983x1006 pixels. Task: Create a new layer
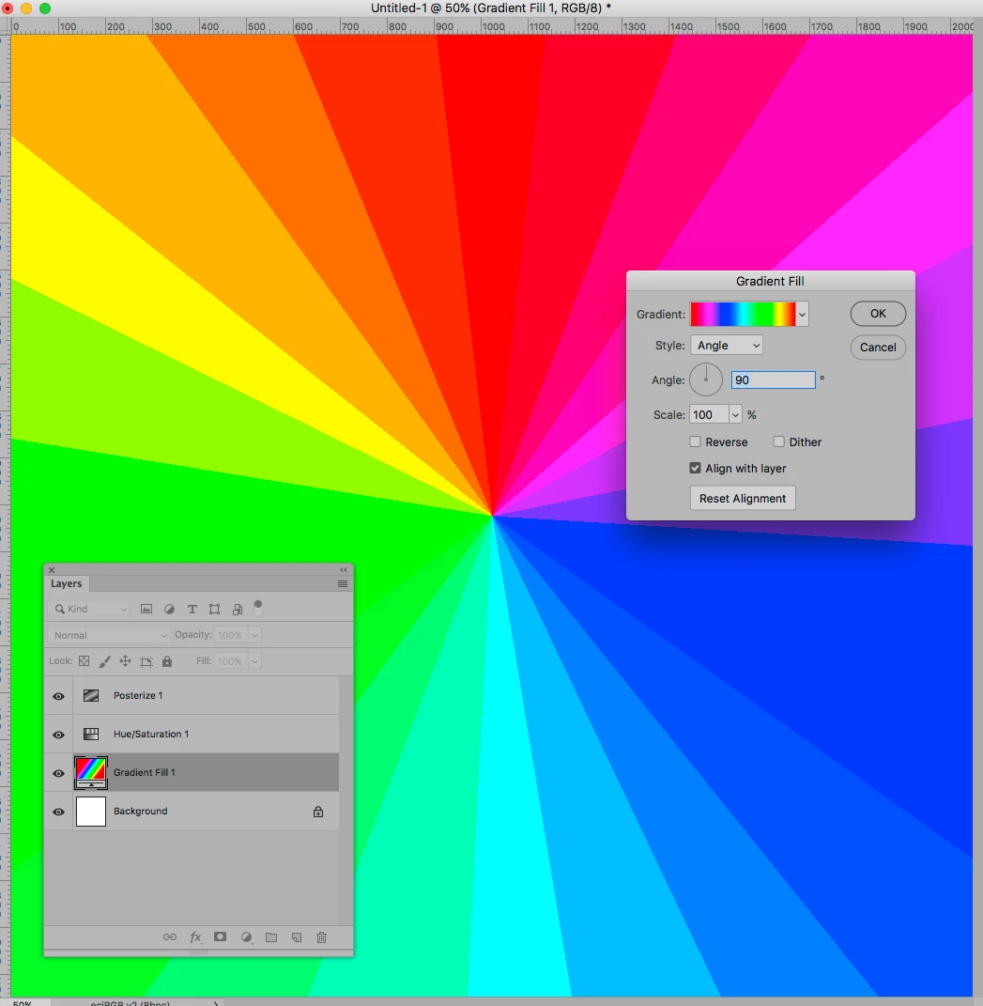pos(297,937)
